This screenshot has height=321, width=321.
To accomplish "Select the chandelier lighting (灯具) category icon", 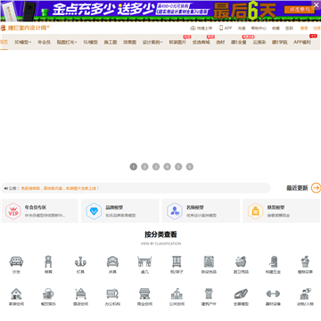I will click(80, 261).
